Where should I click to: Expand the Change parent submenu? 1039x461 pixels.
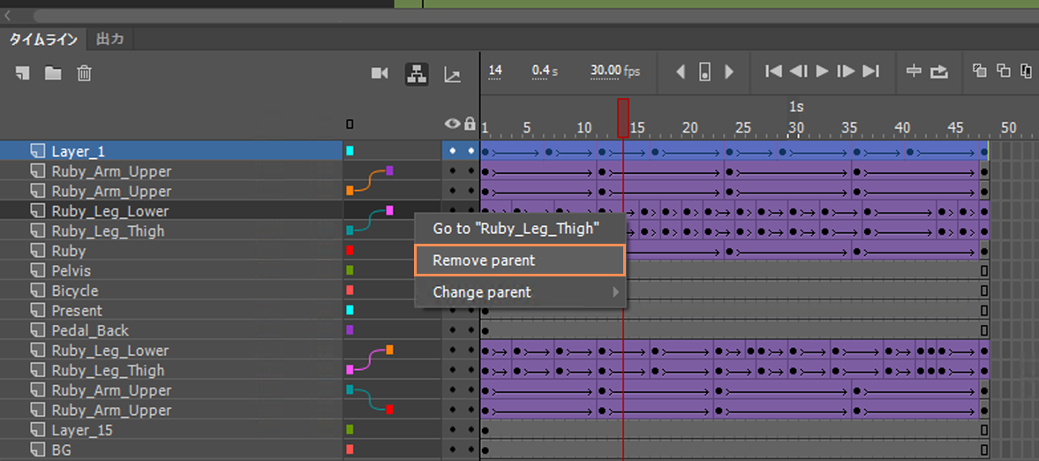click(x=521, y=292)
